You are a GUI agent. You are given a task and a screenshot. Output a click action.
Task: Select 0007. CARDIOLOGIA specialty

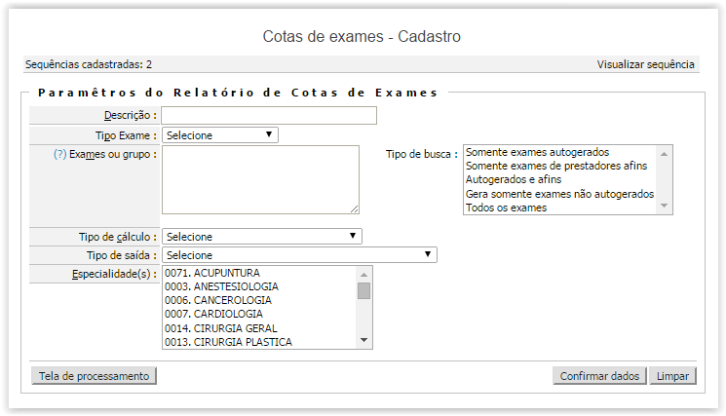coord(213,315)
